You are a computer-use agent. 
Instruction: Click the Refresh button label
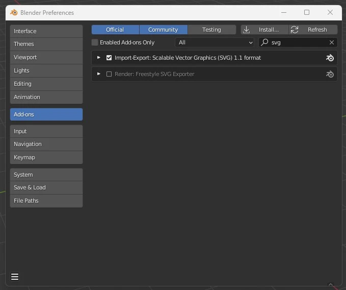[x=317, y=30]
